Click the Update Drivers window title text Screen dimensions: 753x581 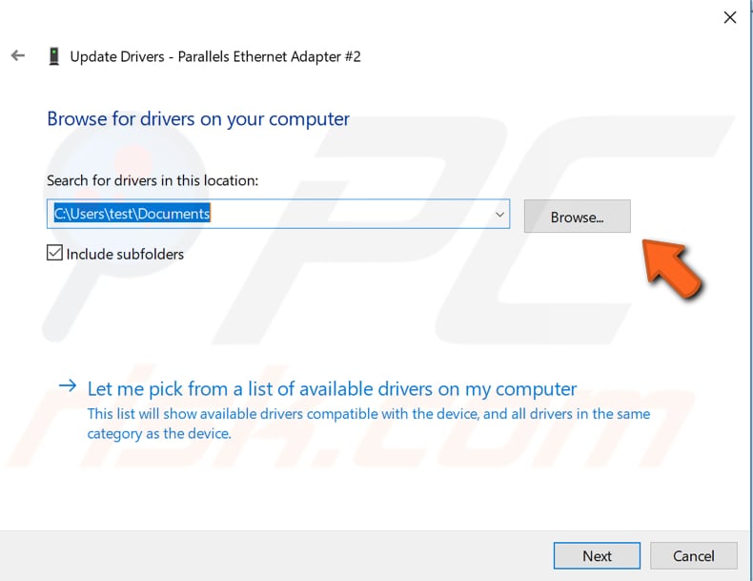pos(215,56)
